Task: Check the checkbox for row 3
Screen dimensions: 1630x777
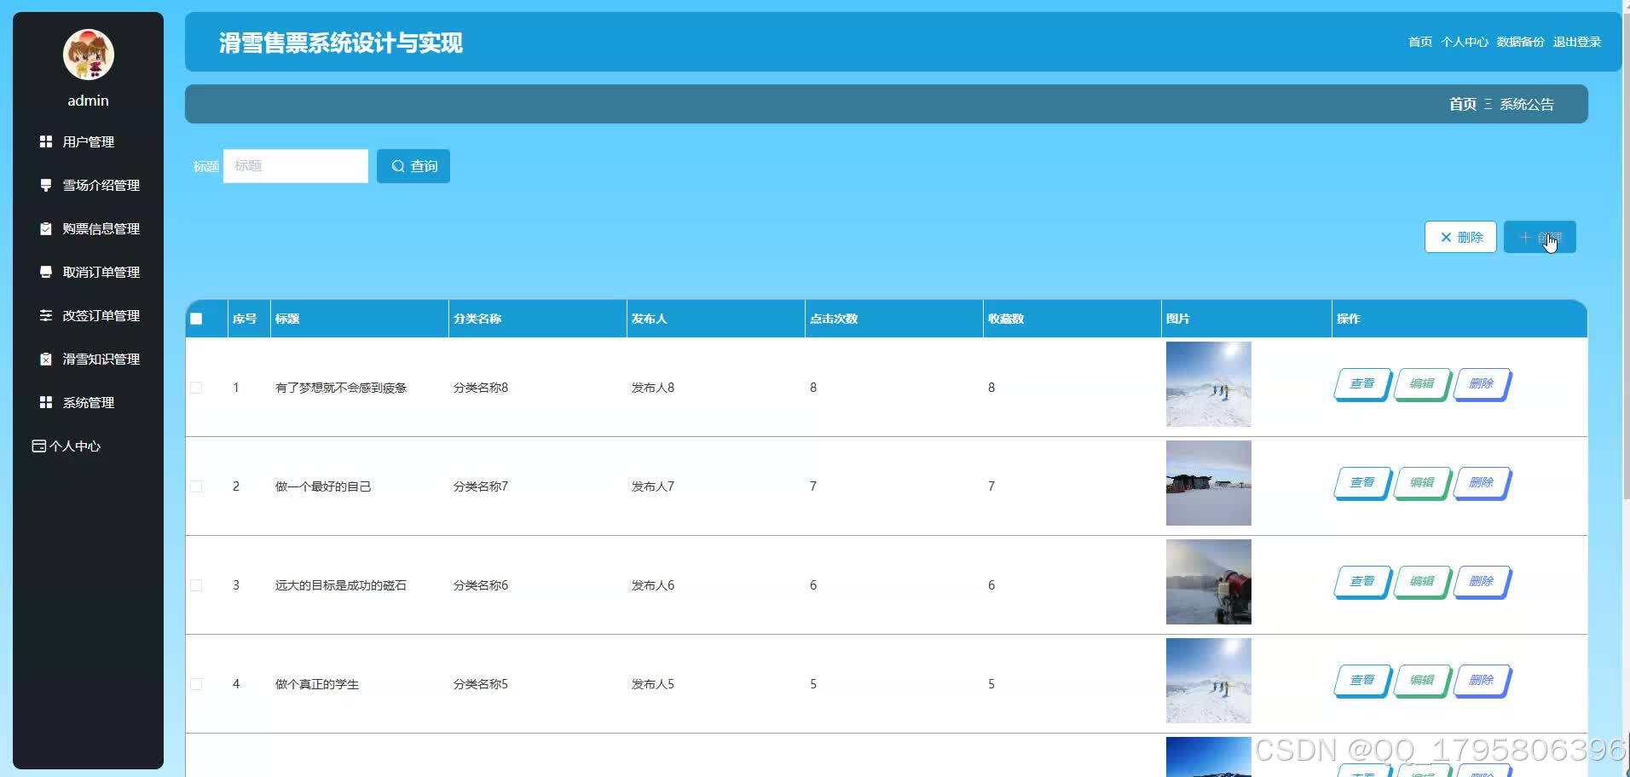Action: pos(196,585)
